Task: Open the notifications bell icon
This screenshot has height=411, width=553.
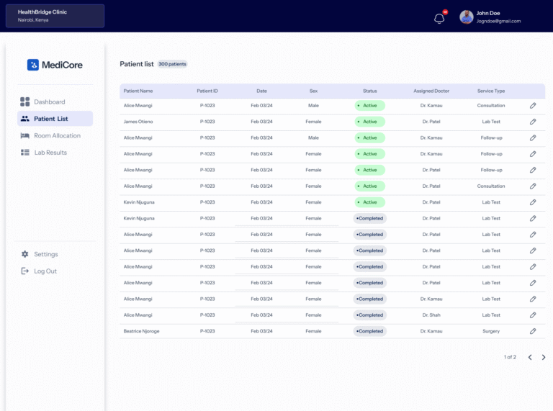Action: click(x=439, y=18)
